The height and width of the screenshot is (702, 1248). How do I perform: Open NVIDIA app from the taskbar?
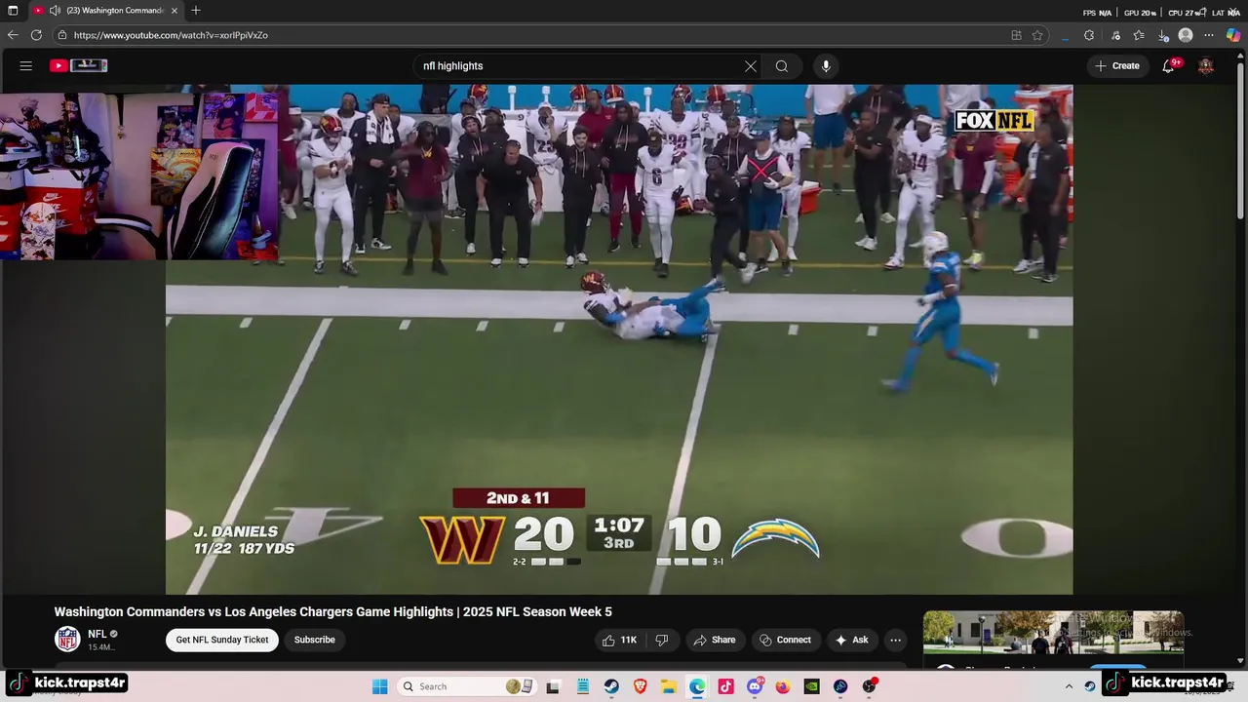pos(811,686)
